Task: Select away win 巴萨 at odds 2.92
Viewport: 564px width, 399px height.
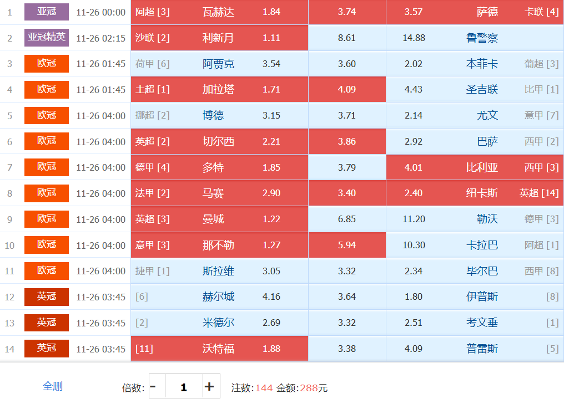Action: [475, 141]
